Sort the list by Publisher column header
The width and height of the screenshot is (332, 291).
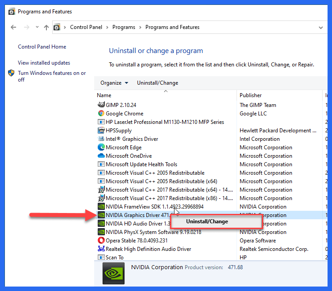pos(251,95)
